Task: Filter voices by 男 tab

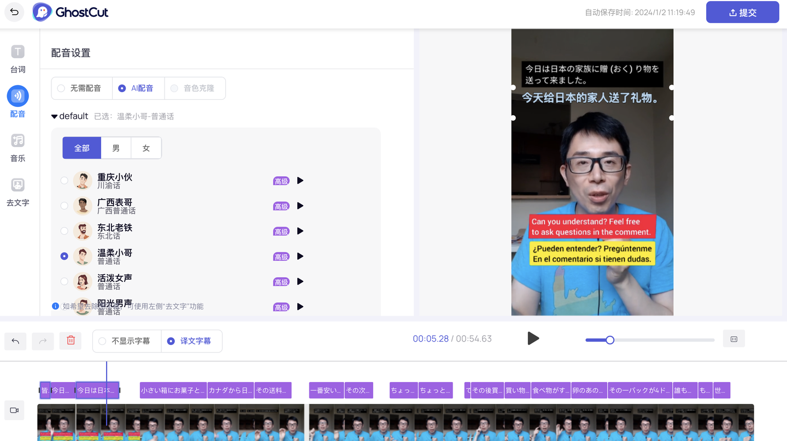Action: coord(116,148)
